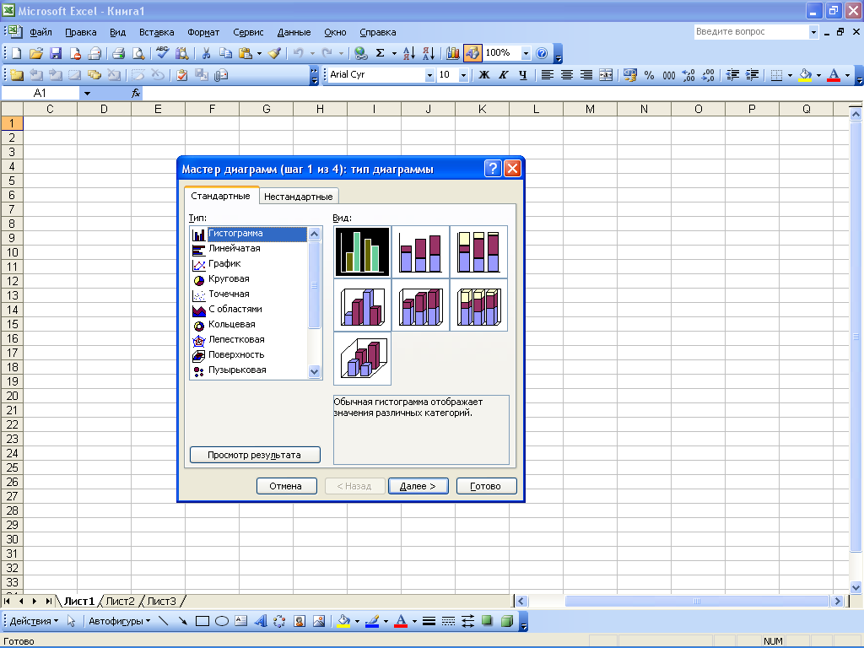Viewport: 864px width, 648px height.
Task: Click the Copy icon
Action: point(225,53)
